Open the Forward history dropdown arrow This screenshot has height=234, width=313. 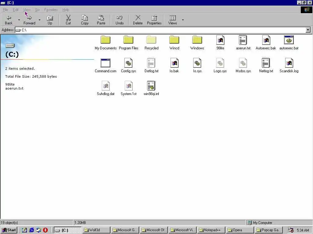click(x=39, y=20)
